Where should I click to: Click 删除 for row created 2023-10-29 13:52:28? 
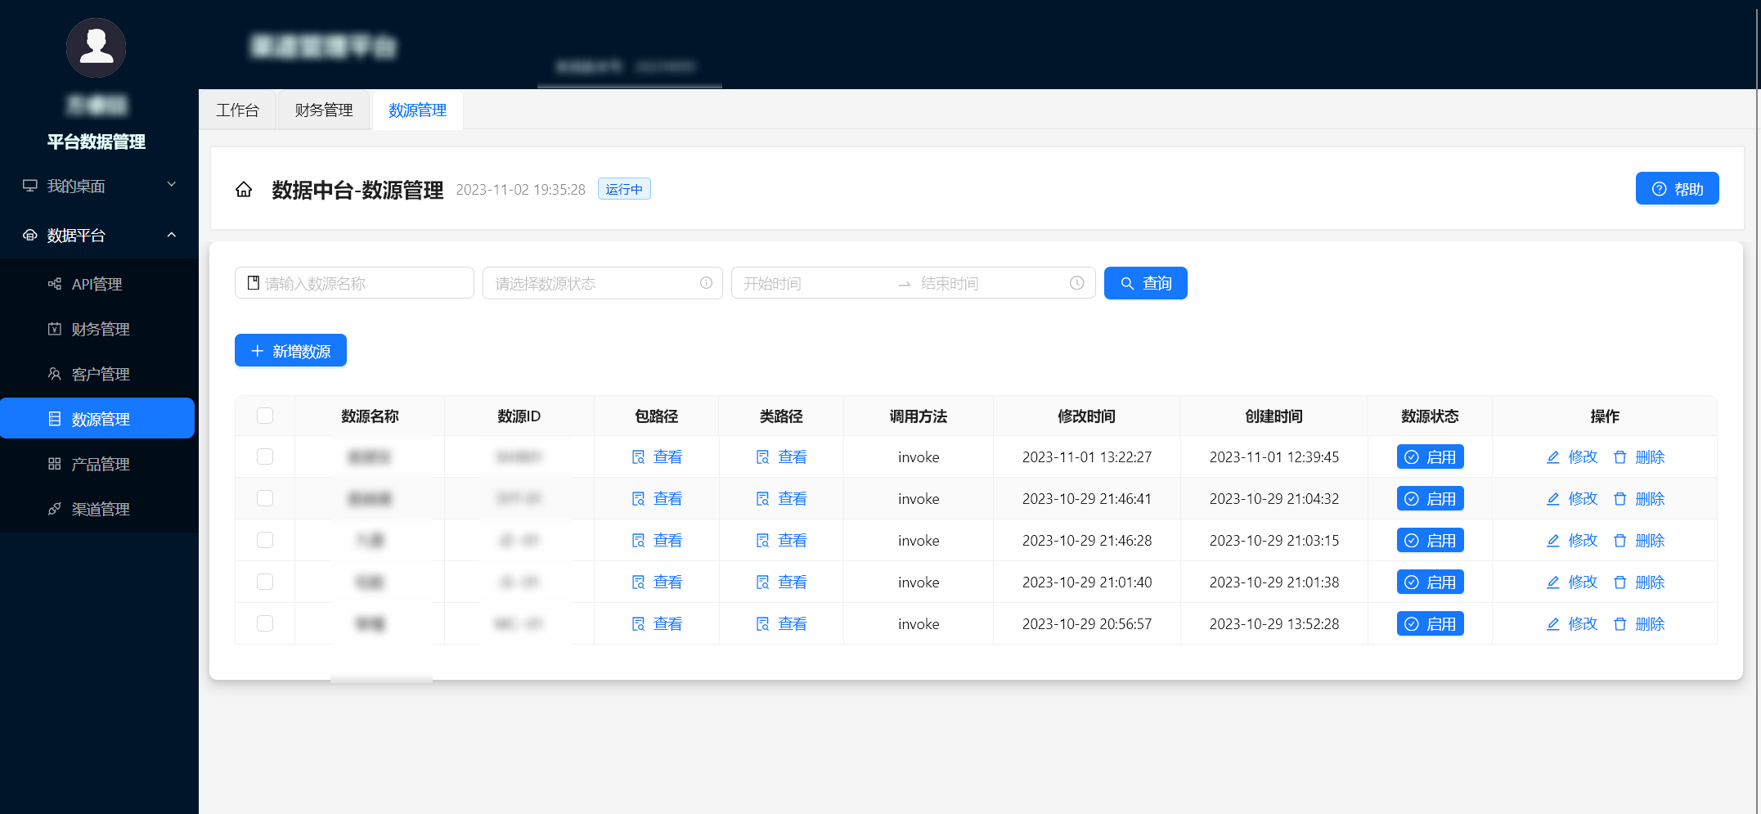(x=1639, y=623)
